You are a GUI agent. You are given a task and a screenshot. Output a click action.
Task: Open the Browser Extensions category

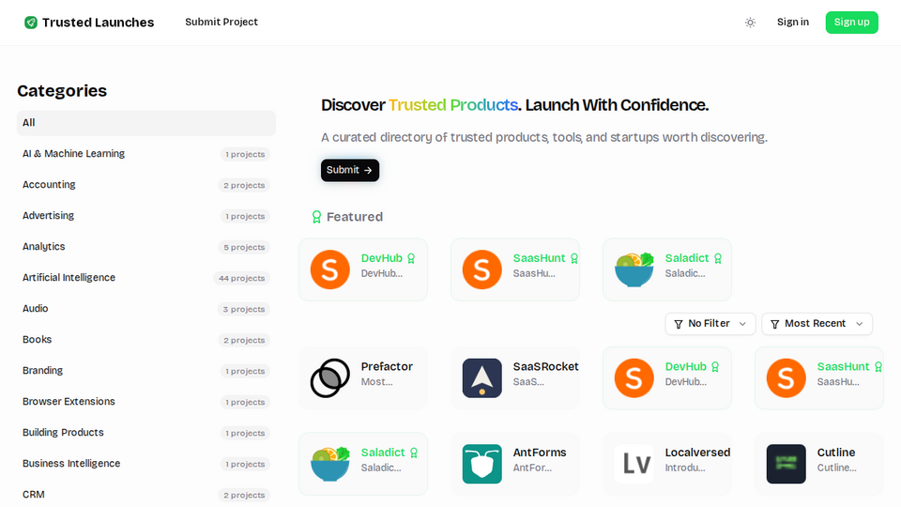tap(146, 403)
